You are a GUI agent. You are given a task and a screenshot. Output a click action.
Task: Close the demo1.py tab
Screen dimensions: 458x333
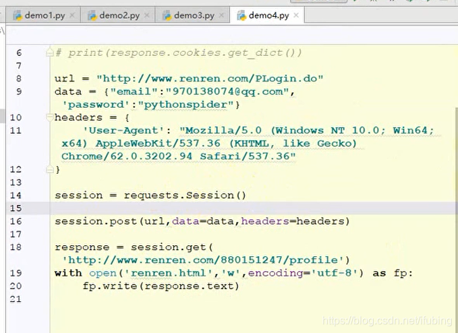[72, 16]
